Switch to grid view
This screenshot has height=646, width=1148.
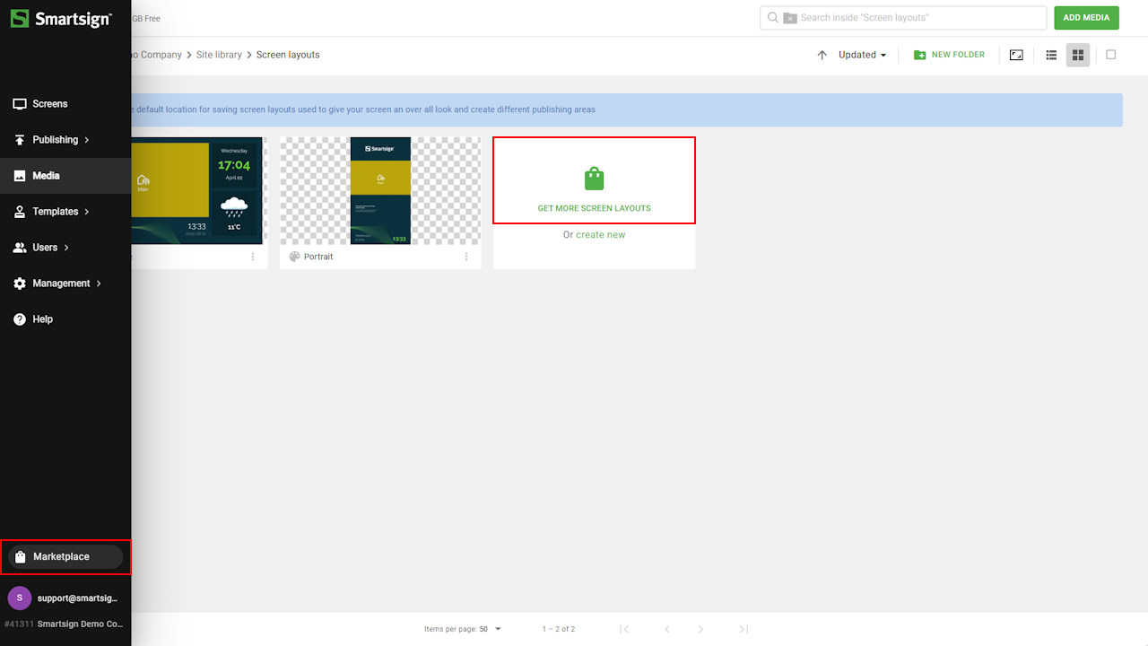(x=1078, y=55)
